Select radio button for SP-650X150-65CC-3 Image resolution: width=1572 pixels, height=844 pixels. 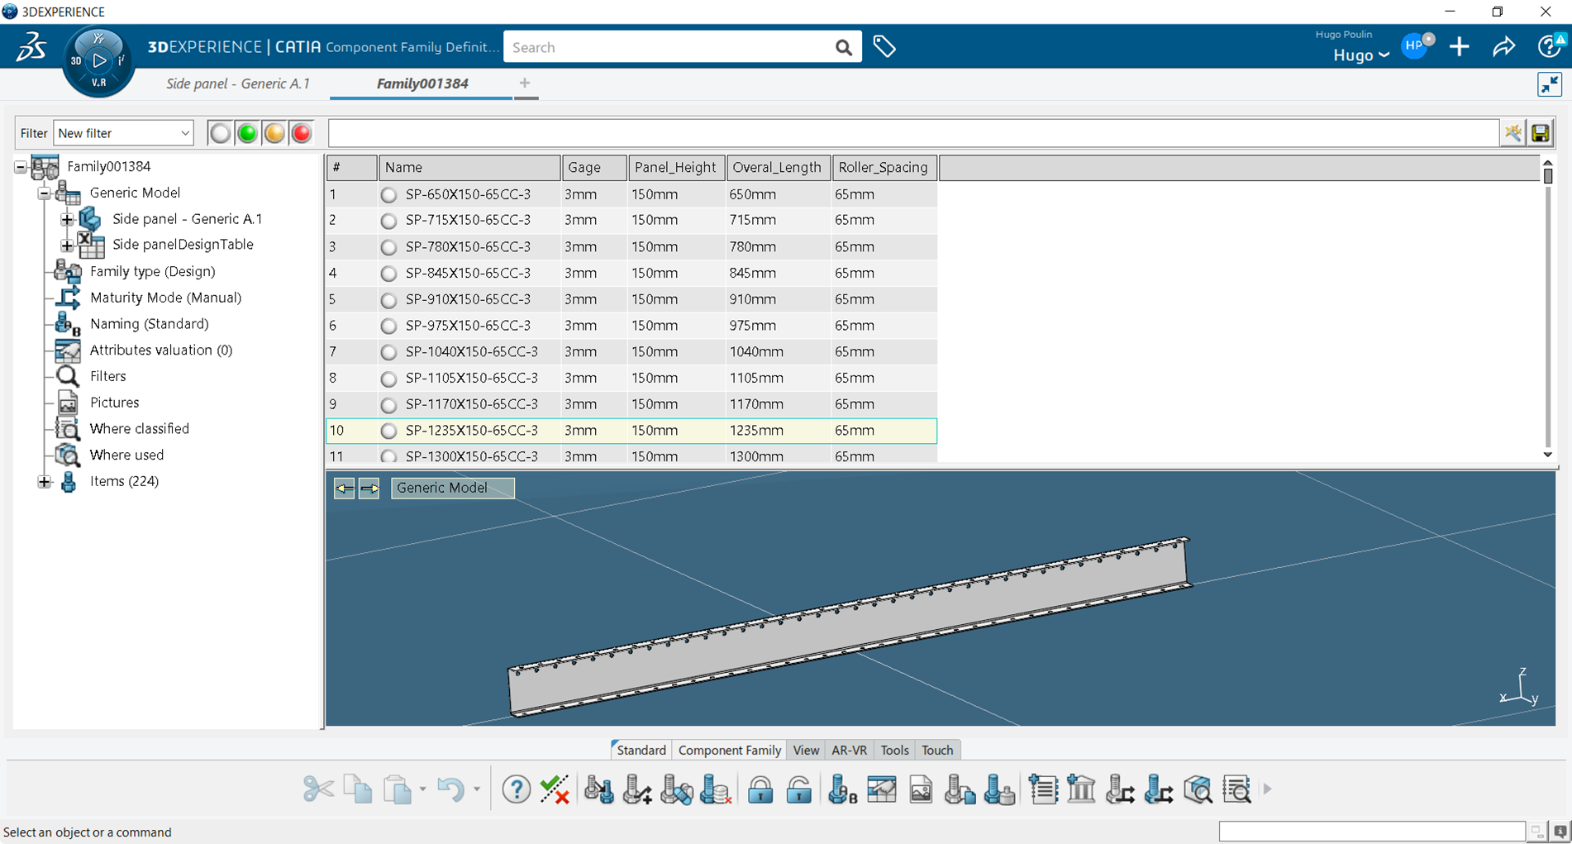[x=388, y=195]
